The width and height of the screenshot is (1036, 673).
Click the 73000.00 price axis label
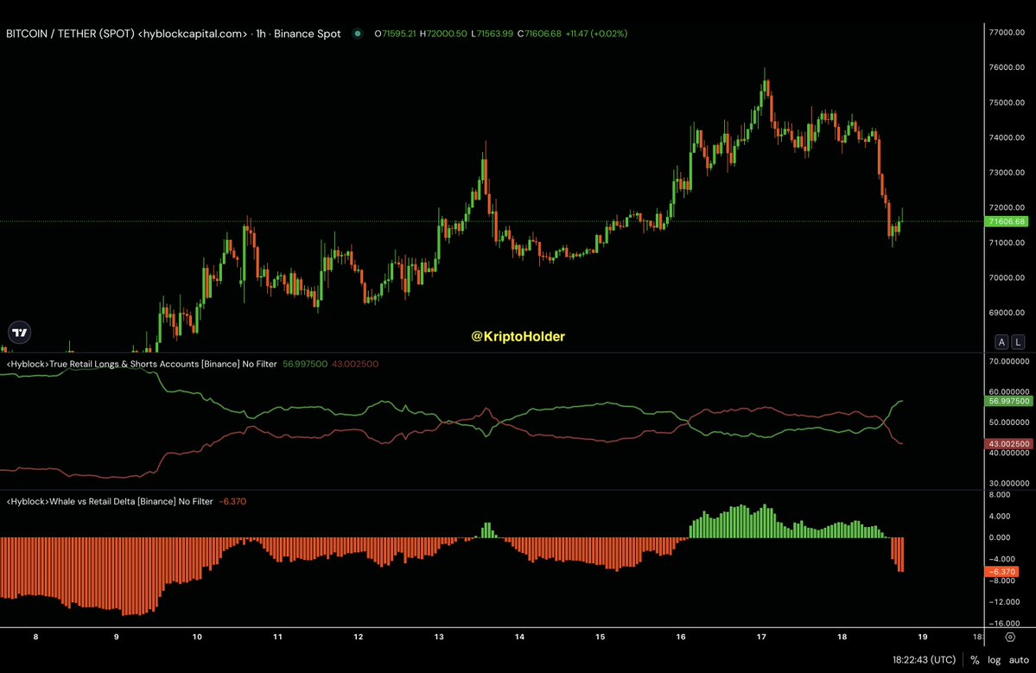pos(1007,173)
